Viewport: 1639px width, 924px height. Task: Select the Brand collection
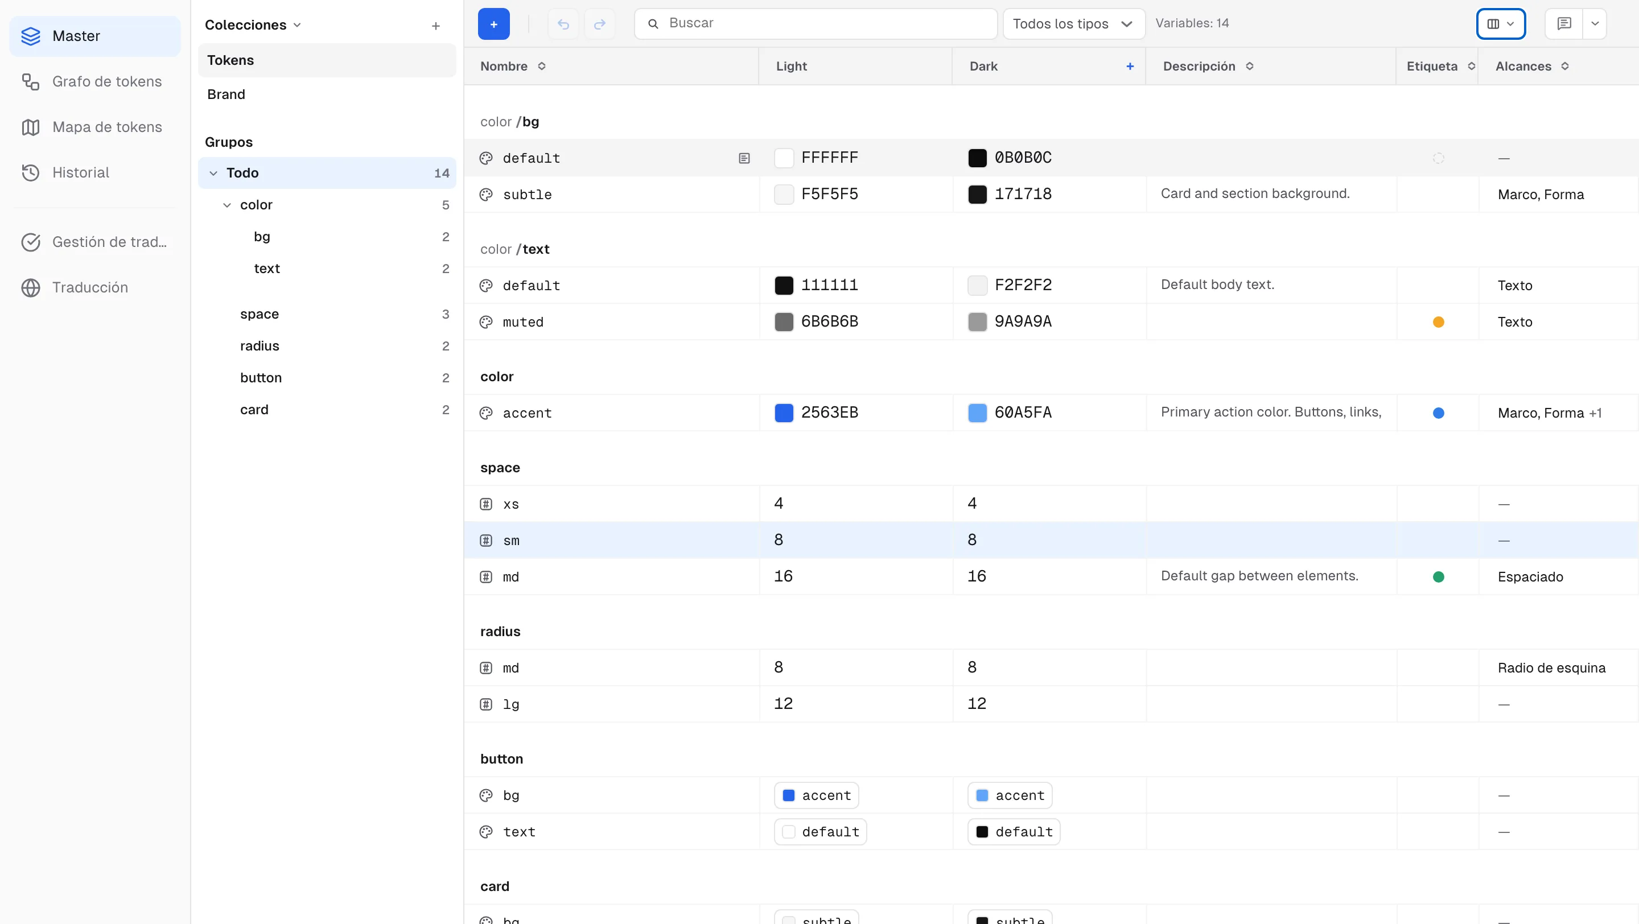tap(327, 94)
